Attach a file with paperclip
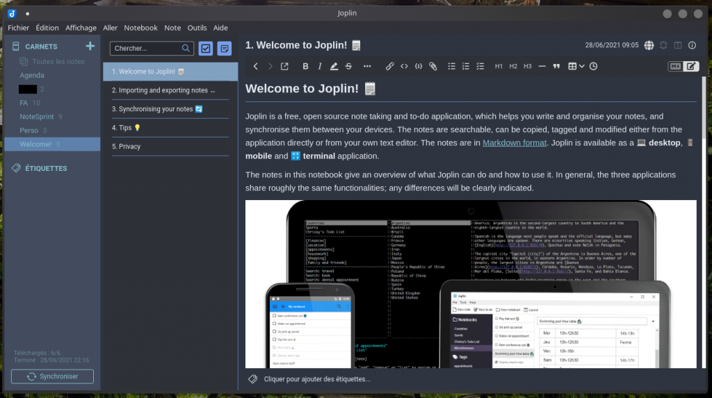 click(x=433, y=66)
